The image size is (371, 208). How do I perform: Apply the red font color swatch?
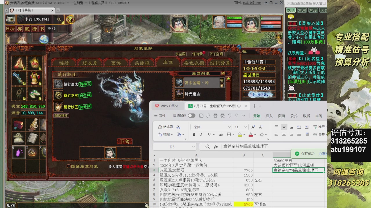[250, 135]
